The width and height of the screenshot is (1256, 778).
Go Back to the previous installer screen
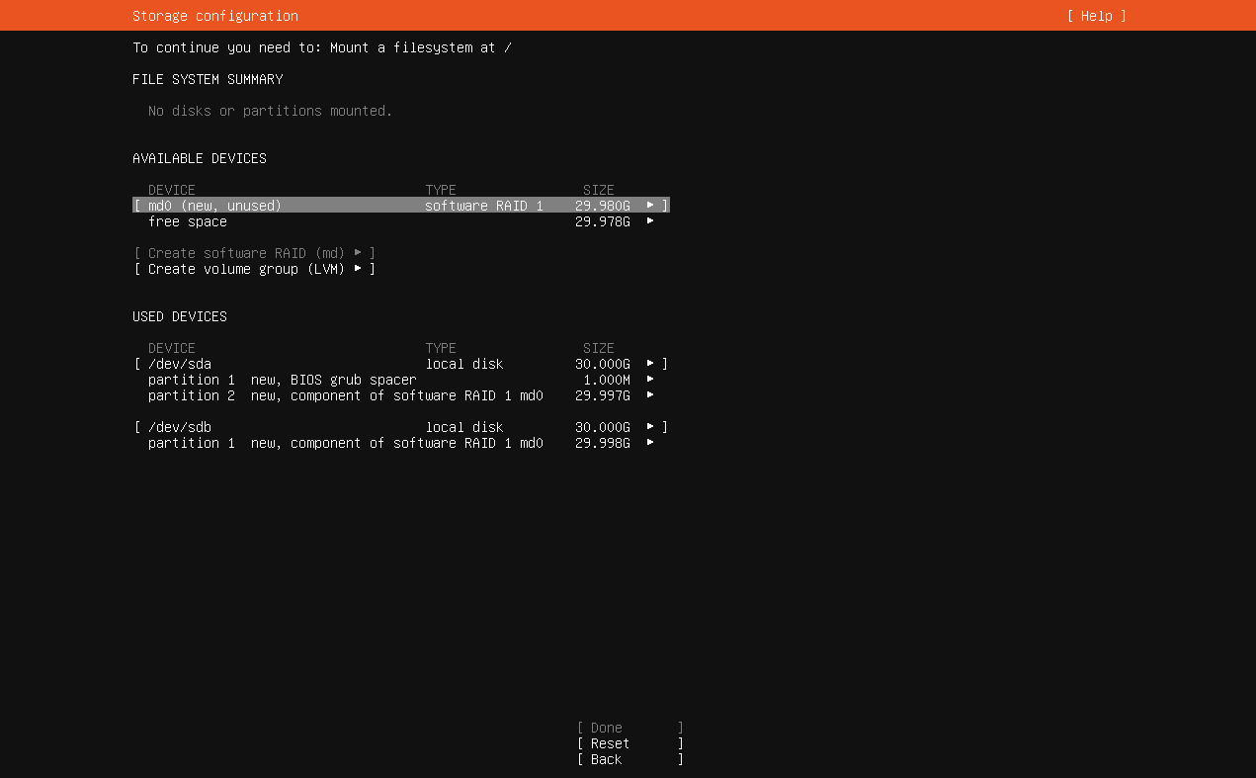(629, 759)
